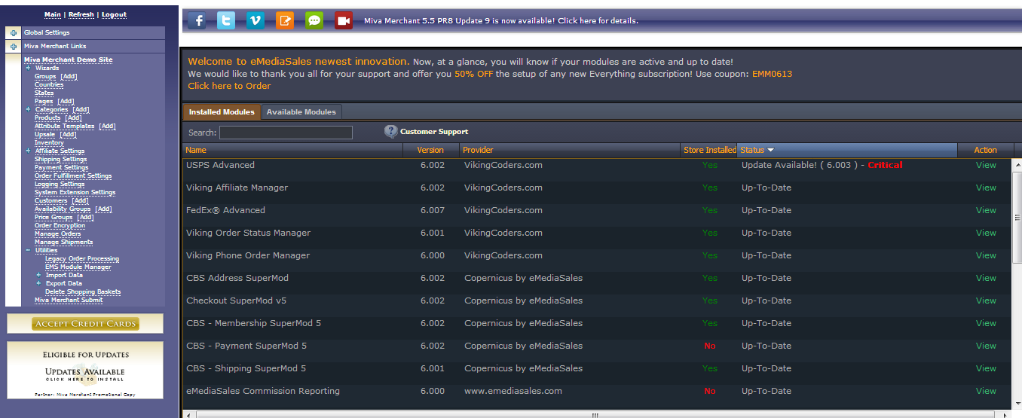This screenshot has width=1022, height=418.
Task: Click the horizontal scrollbar thumb
Action: pos(595,414)
